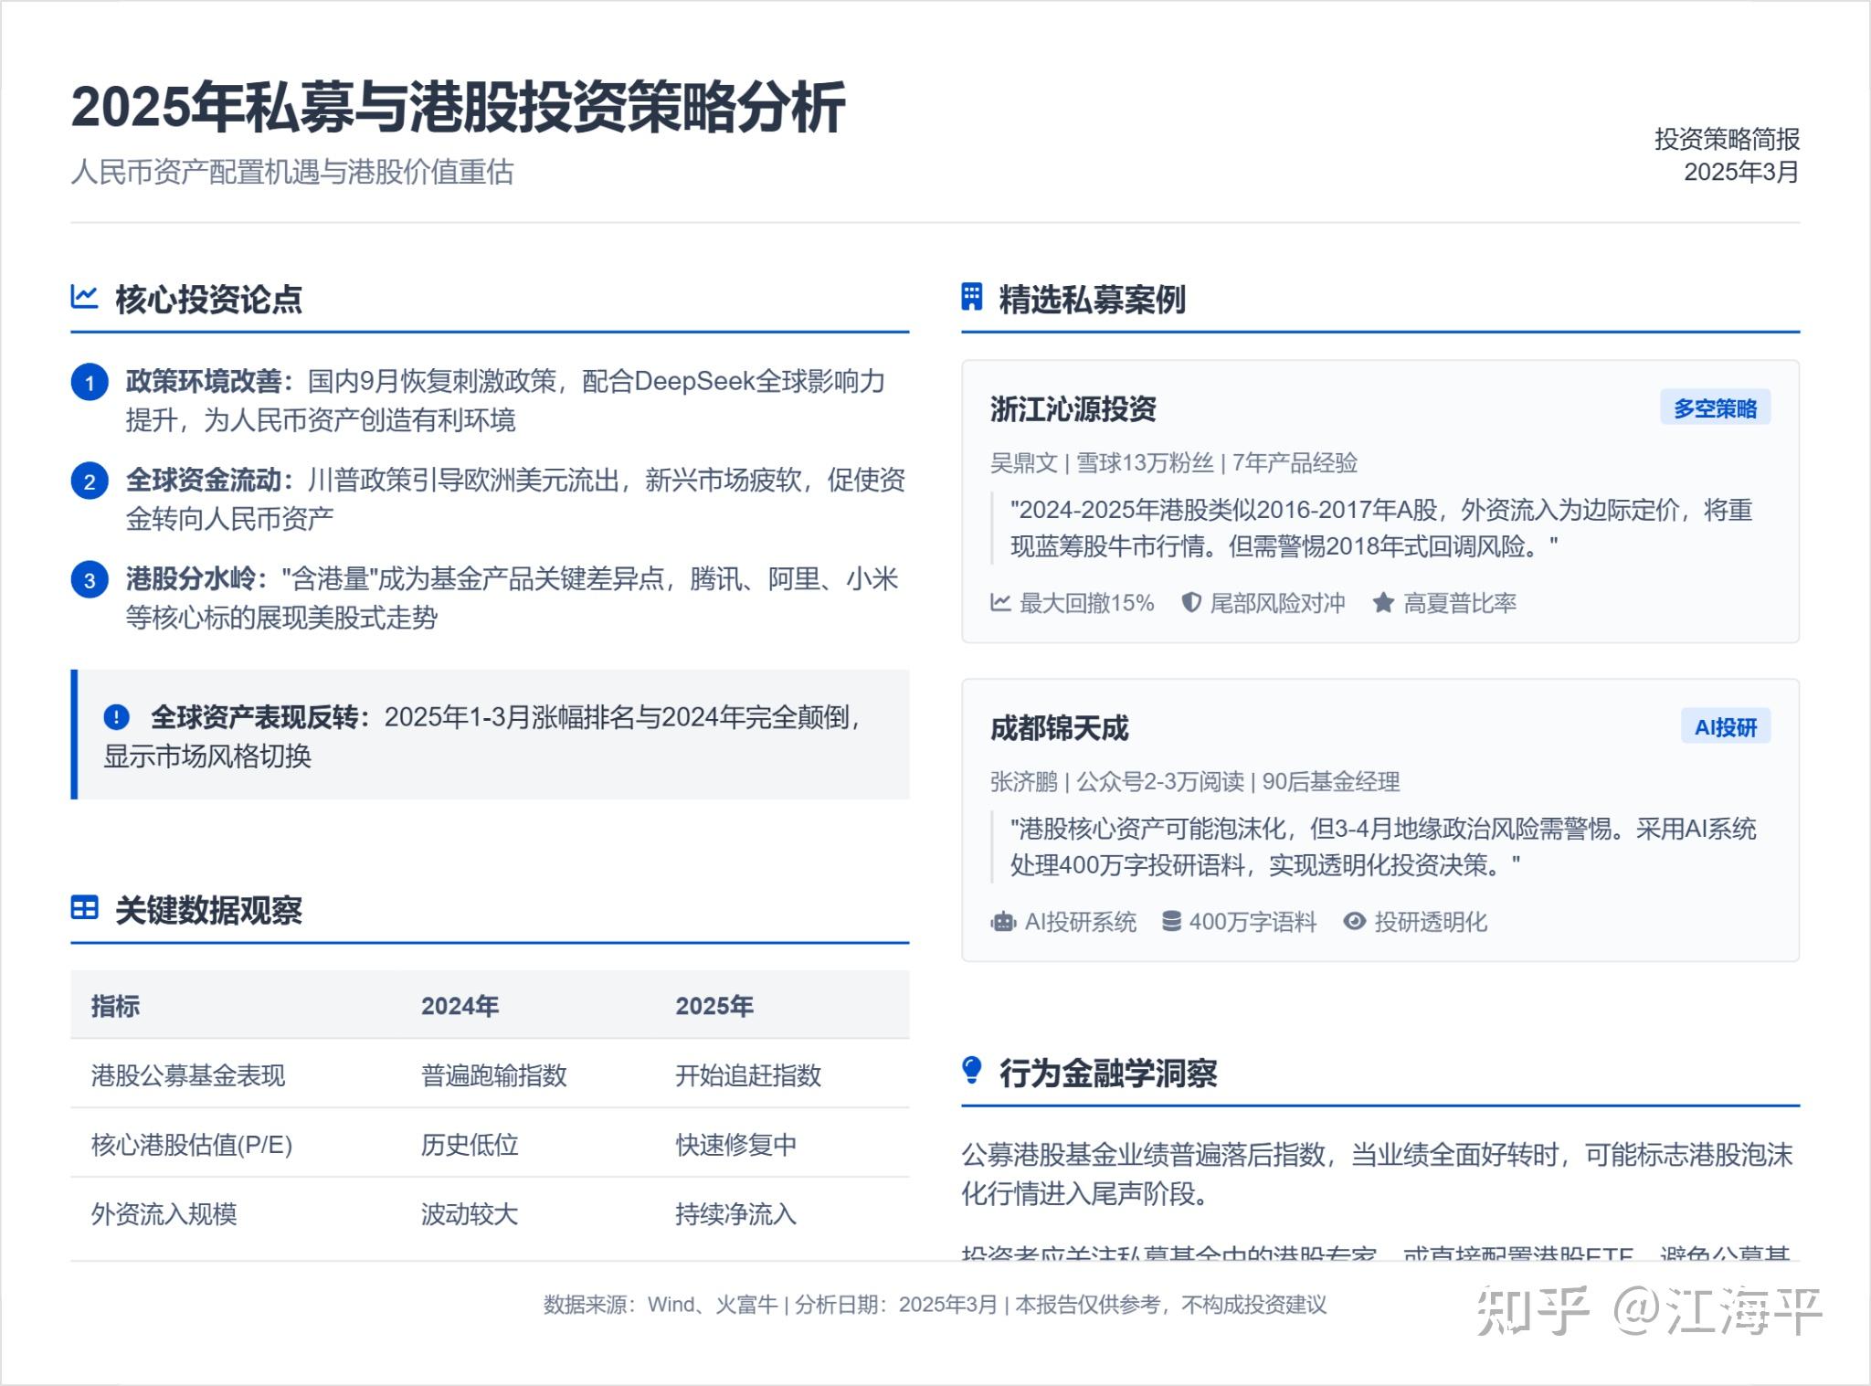The height and width of the screenshot is (1386, 1871).
Task: Click the 外资流入规模 table cell
Action: [164, 1214]
